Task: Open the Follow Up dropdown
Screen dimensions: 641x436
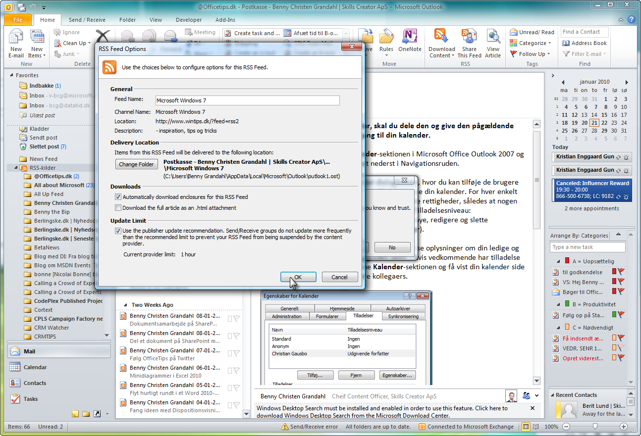Action: 531,54
